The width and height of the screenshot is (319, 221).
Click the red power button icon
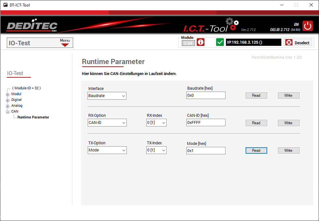307,26
